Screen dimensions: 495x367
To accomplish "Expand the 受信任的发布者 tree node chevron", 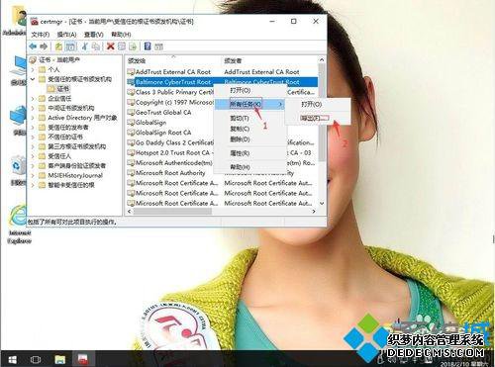I will tap(33, 128).
